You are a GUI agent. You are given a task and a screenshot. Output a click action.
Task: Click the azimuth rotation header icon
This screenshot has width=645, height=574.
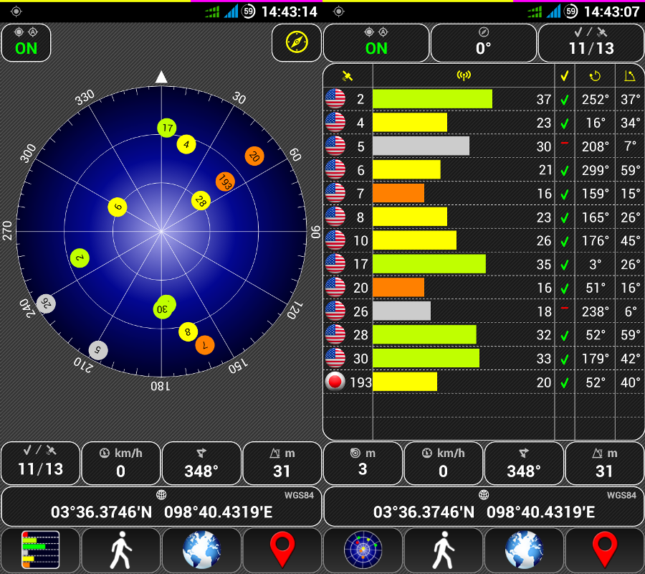595,76
